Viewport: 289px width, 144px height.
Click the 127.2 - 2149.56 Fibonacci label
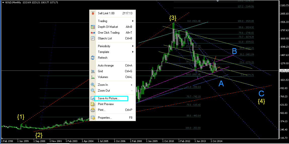point(246,7)
